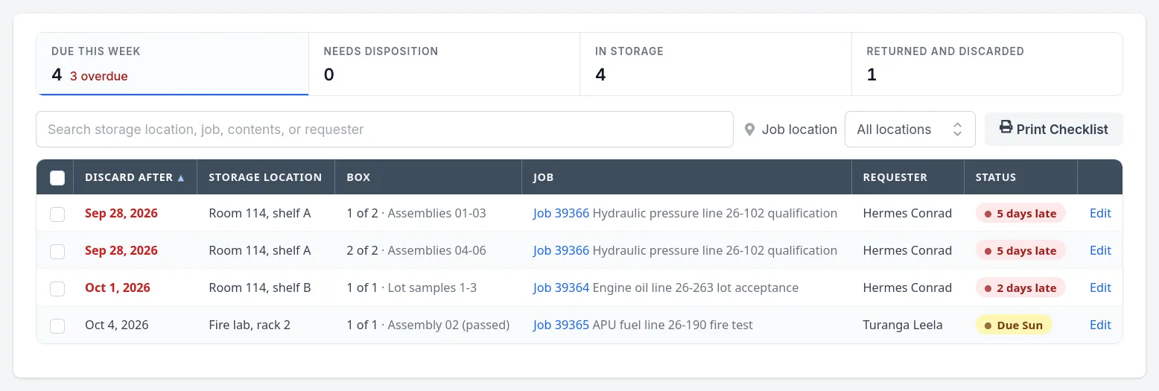Open the Job 39364 link
The width and height of the screenshot is (1159, 391).
pyautogui.click(x=561, y=288)
